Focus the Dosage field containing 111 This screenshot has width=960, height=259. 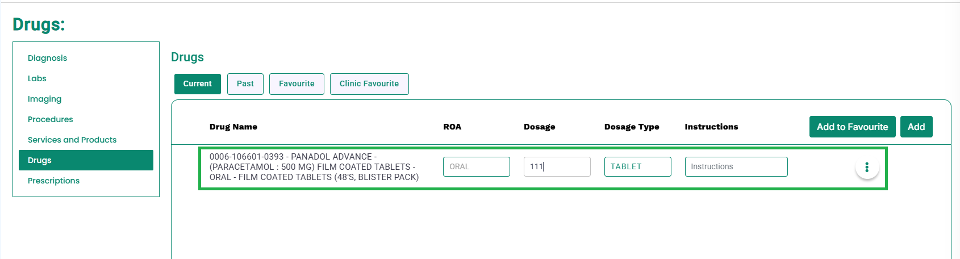click(557, 166)
